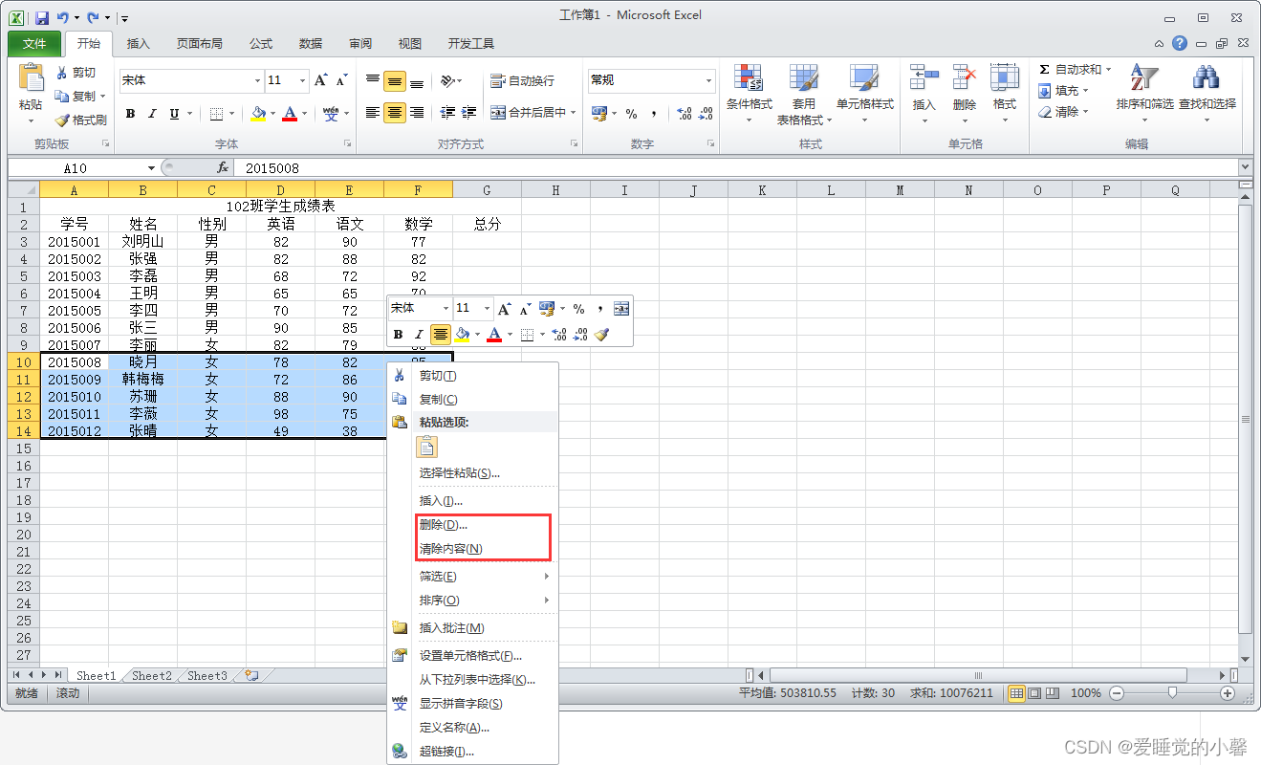Switch to Page Layout view in status bar

point(1034,693)
